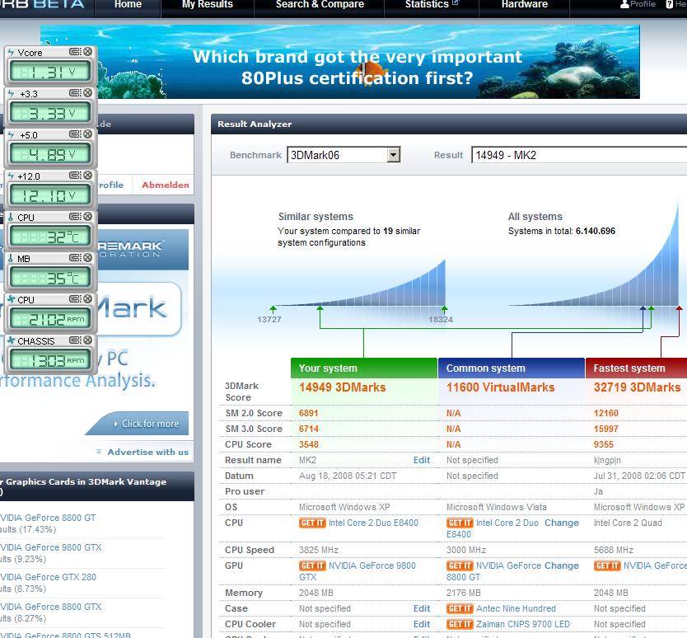Select the Fastest system column header
Viewport: 687px width, 638px height.
(x=636, y=368)
